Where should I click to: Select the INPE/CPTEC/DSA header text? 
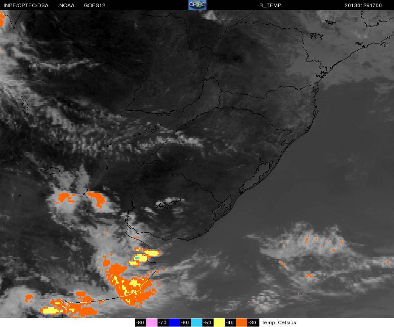26,5
